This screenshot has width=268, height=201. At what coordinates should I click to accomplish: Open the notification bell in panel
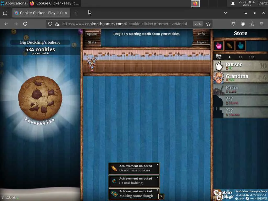click(x=233, y=3)
